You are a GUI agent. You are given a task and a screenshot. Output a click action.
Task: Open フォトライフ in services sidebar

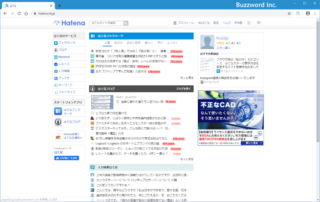click(69, 92)
